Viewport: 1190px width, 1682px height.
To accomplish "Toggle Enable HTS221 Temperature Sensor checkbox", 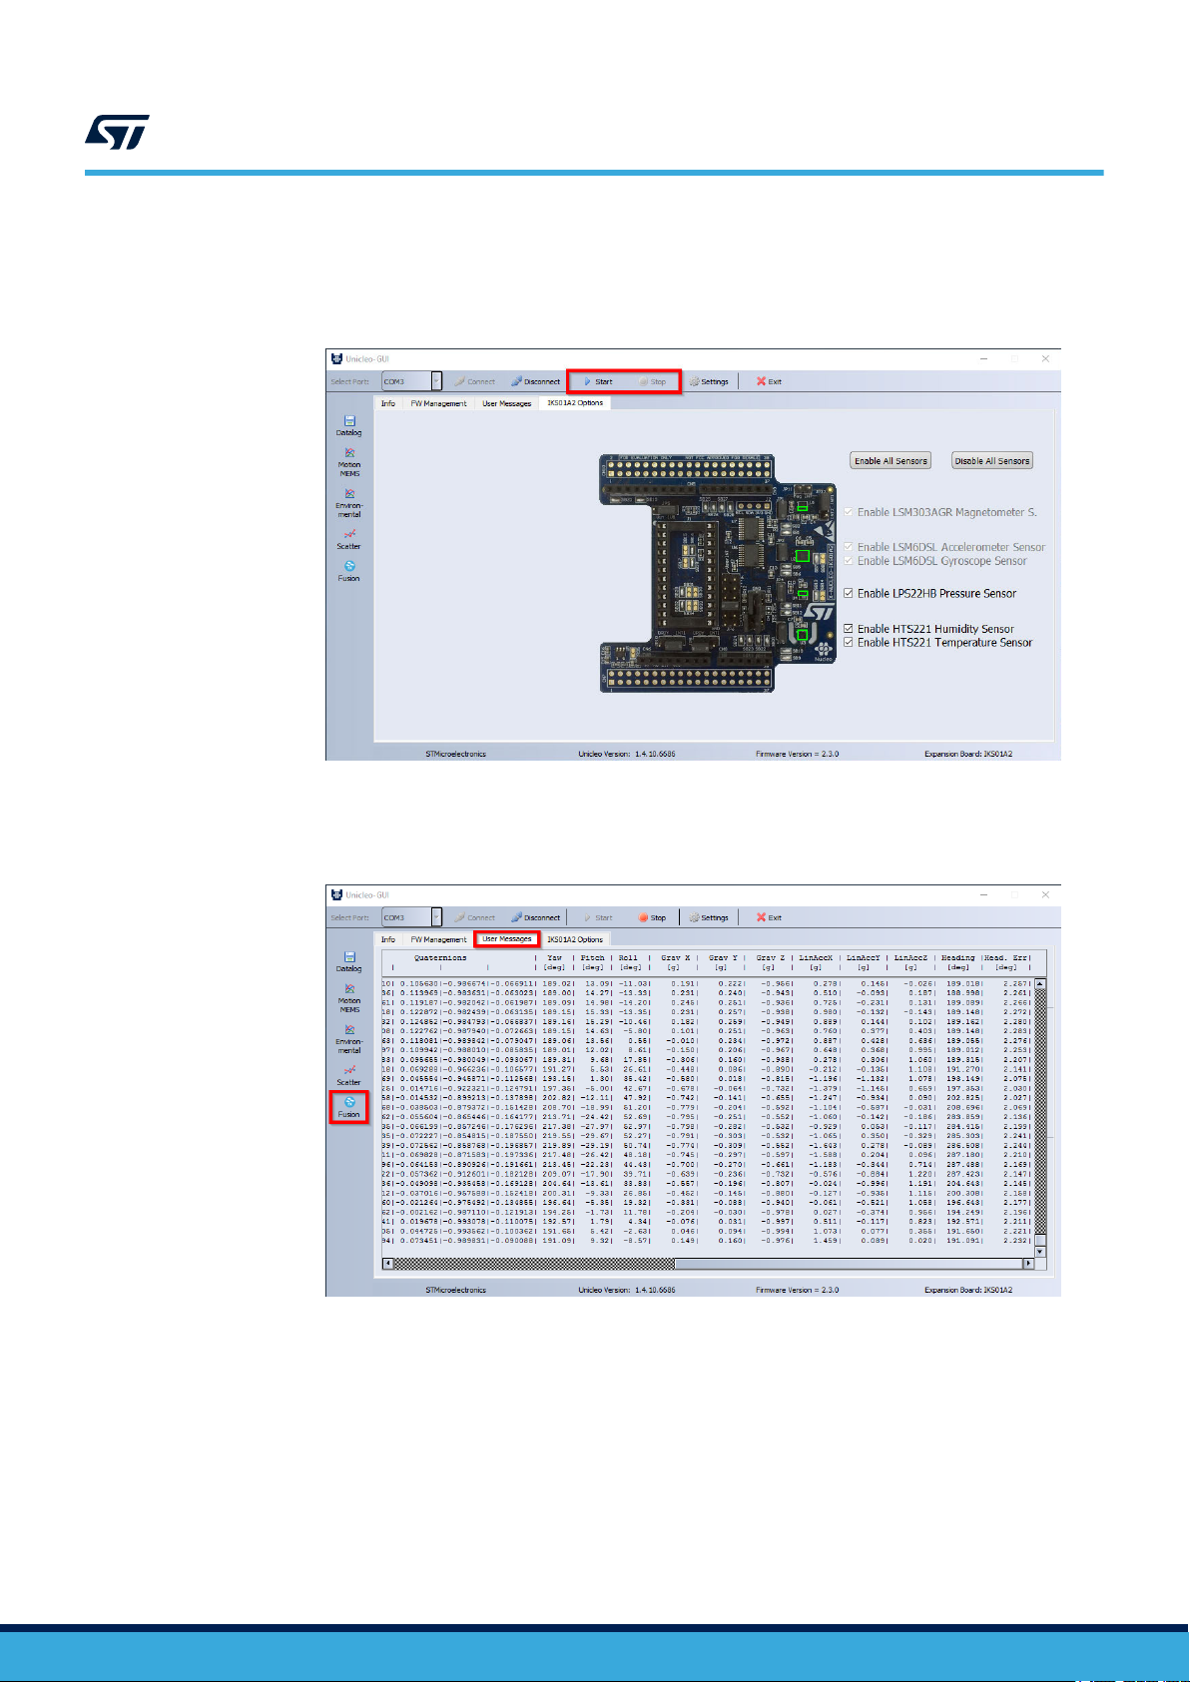I will tap(849, 643).
